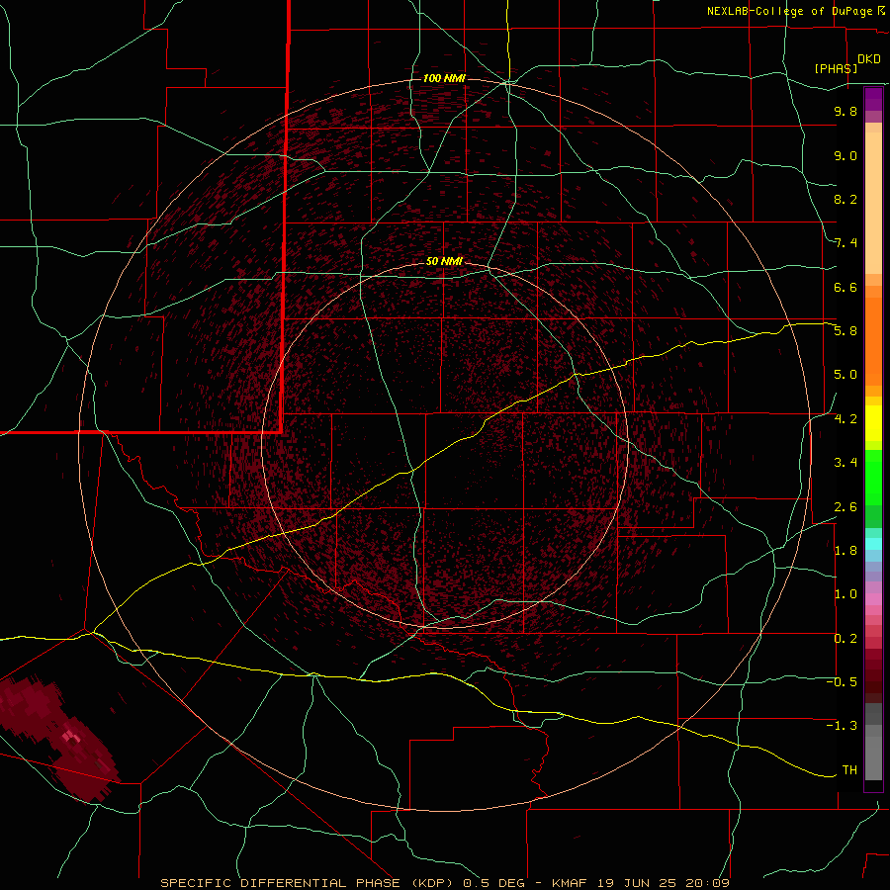Click the TH threshold label on the scale
890x890 pixels.
[849, 770]
